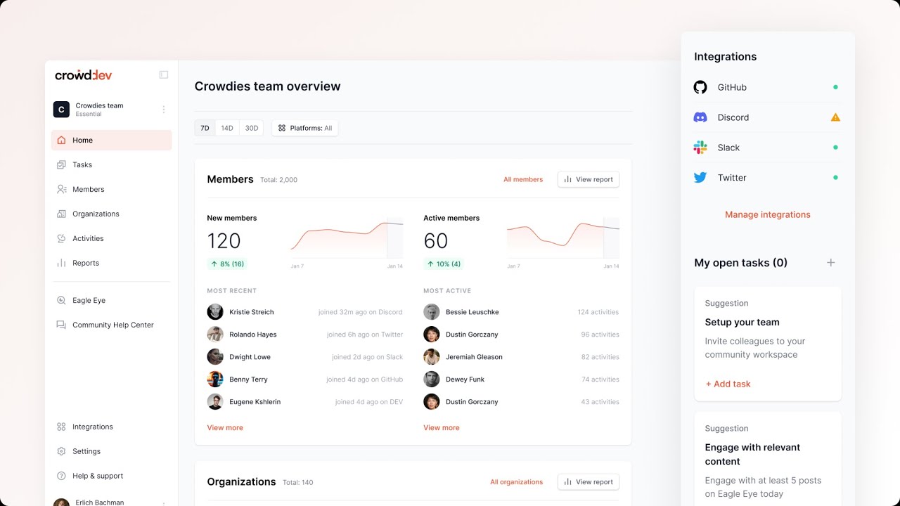
Task: Click Bessie Leuschke in Most Active
Action: coord(472,312)
